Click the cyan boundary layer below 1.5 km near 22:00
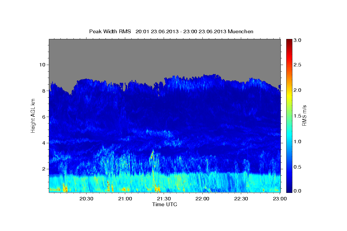This screenshot has width=347, height=231. (x=202, y=182)
